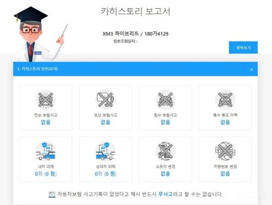Click the siren warning icon beside the notice
272x205 pixels.
(52, 194)
